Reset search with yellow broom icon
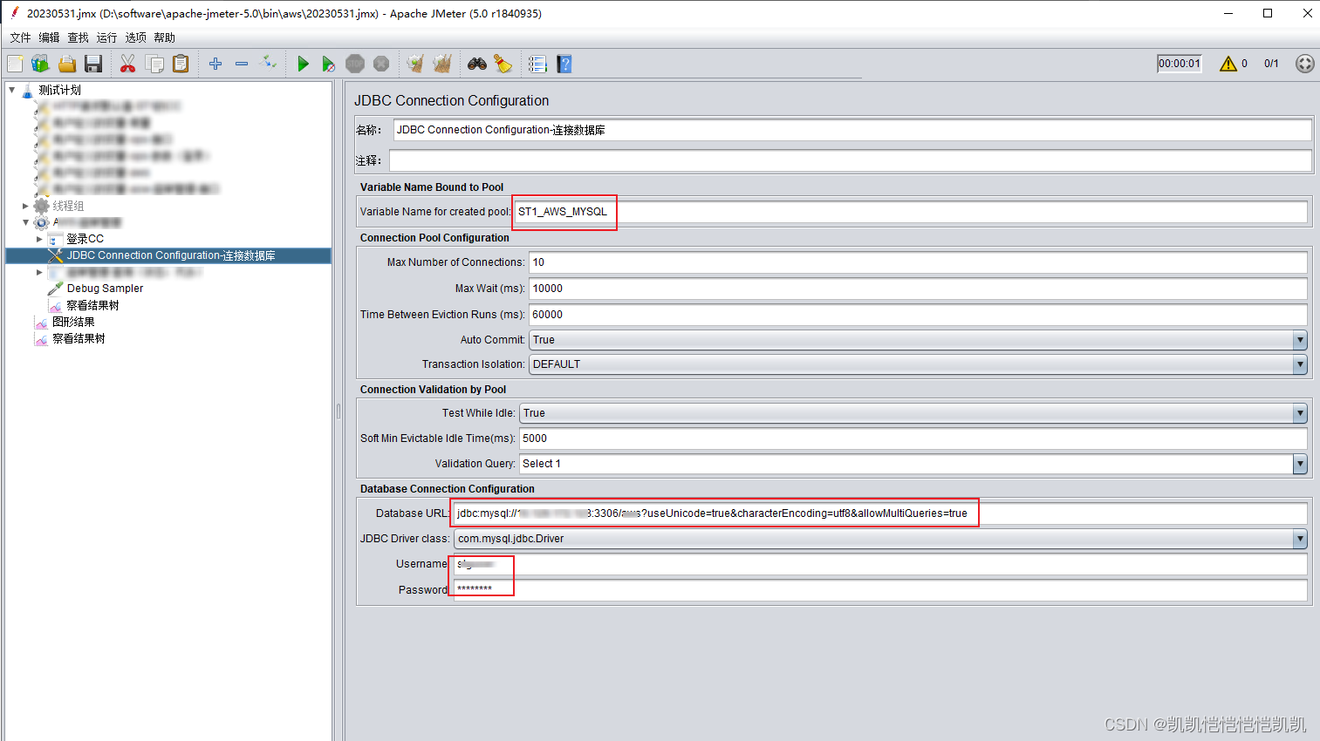This screenshot has width=1320, height=741. tap(503, 64)
